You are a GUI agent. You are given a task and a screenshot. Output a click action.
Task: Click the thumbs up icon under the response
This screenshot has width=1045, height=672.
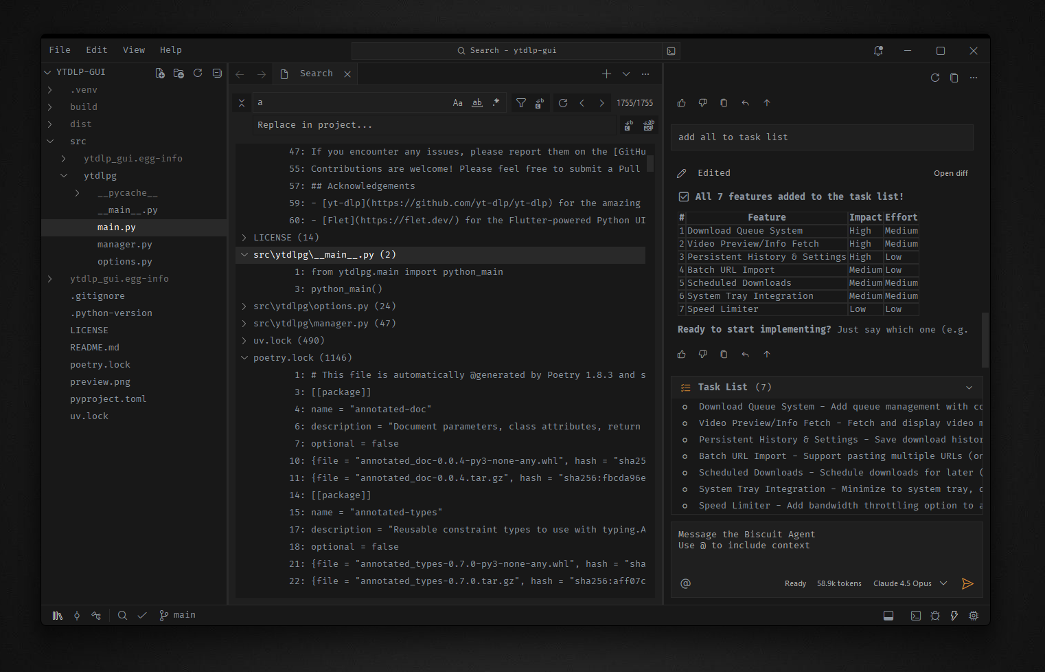click(x=681, y=355)
